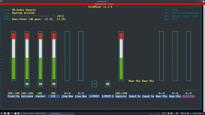Select the Center channel label
Screen dimensions: 205x115
[x=40, y=96]
